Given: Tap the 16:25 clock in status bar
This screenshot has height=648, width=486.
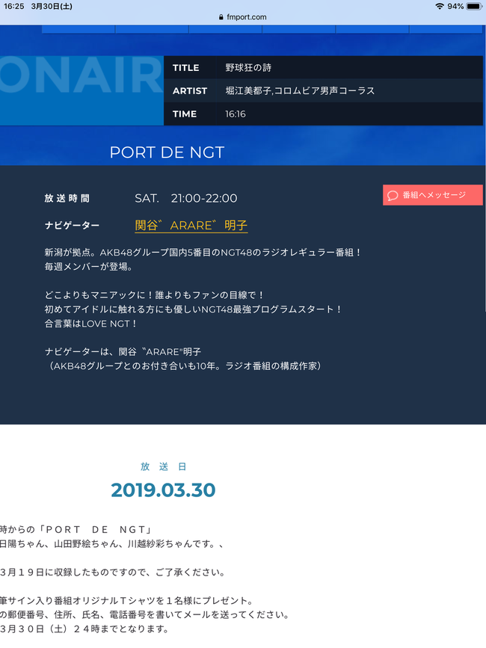Looking at the screenshot, I should click(x=13, y=6).
